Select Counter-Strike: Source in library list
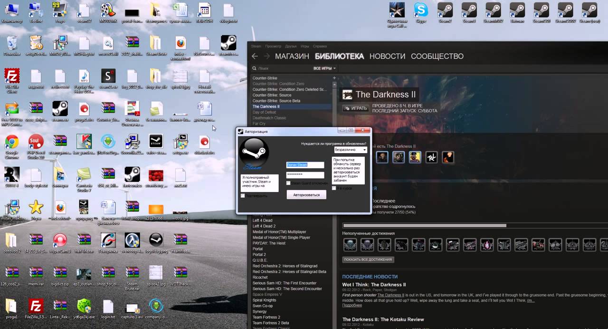 (272, 95)
